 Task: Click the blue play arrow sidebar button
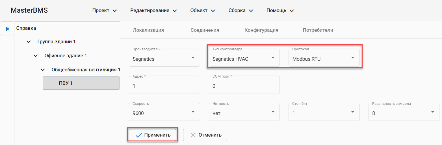(7, 29)
